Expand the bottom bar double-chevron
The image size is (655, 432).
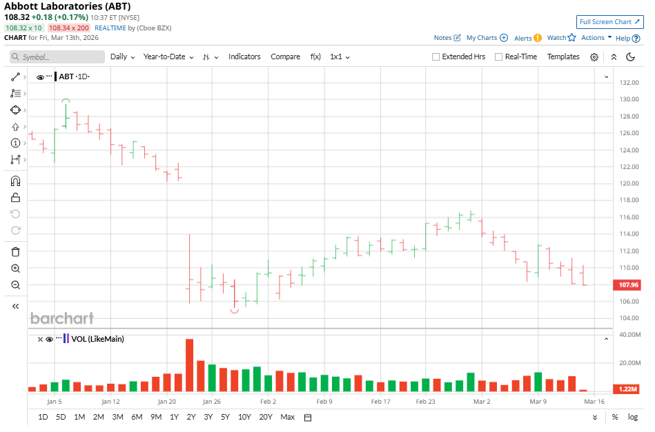point(595,418)
